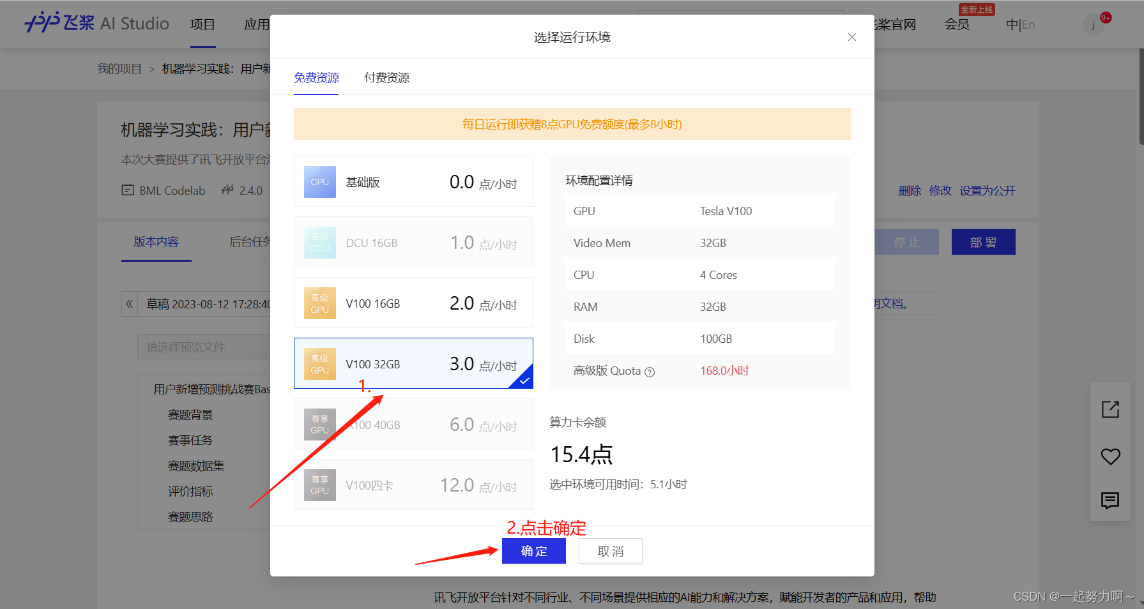The width and height of the screenshot is (1144, 609).
Task: Click the 停止 button
Action: pyautogui.click(x=906, y=242)
